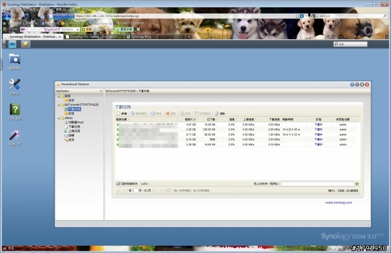391x253 pixels.
Task: Switch to the Synology File Station browser tab
Action: (x=93, y=37)
